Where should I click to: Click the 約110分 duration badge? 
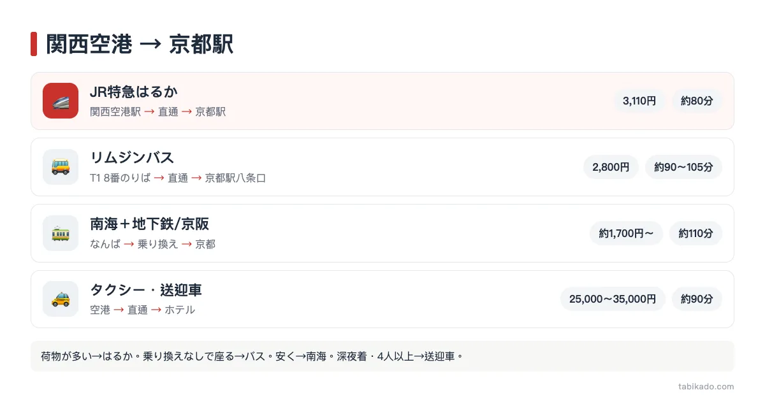point(696,233)
